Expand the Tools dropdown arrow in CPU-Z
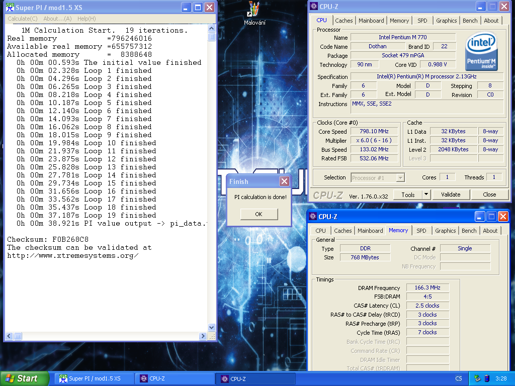The width and height of the screenshot is (515, 386). 426,195
